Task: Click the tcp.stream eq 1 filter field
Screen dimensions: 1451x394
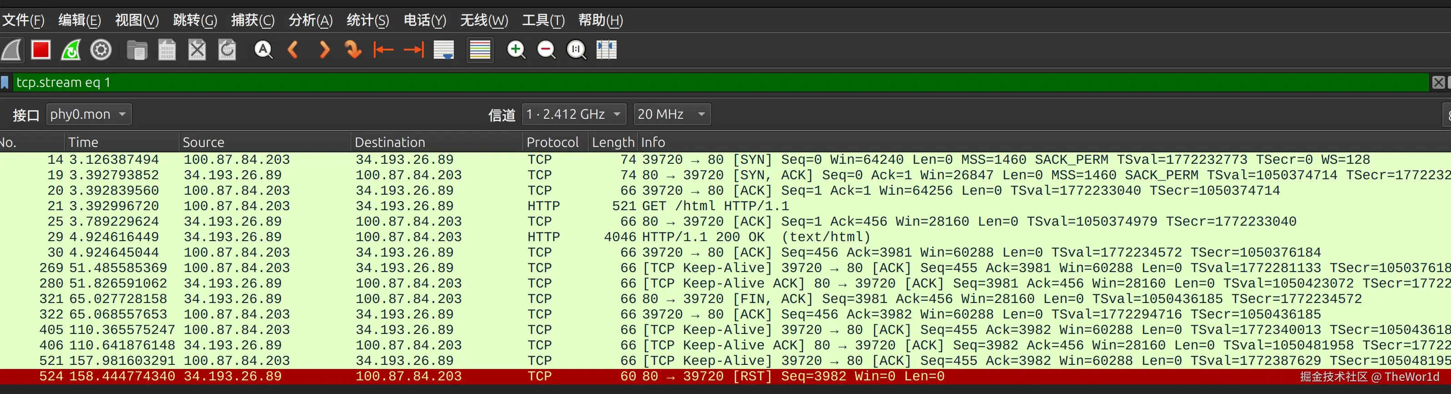Action: click(676, 83)
